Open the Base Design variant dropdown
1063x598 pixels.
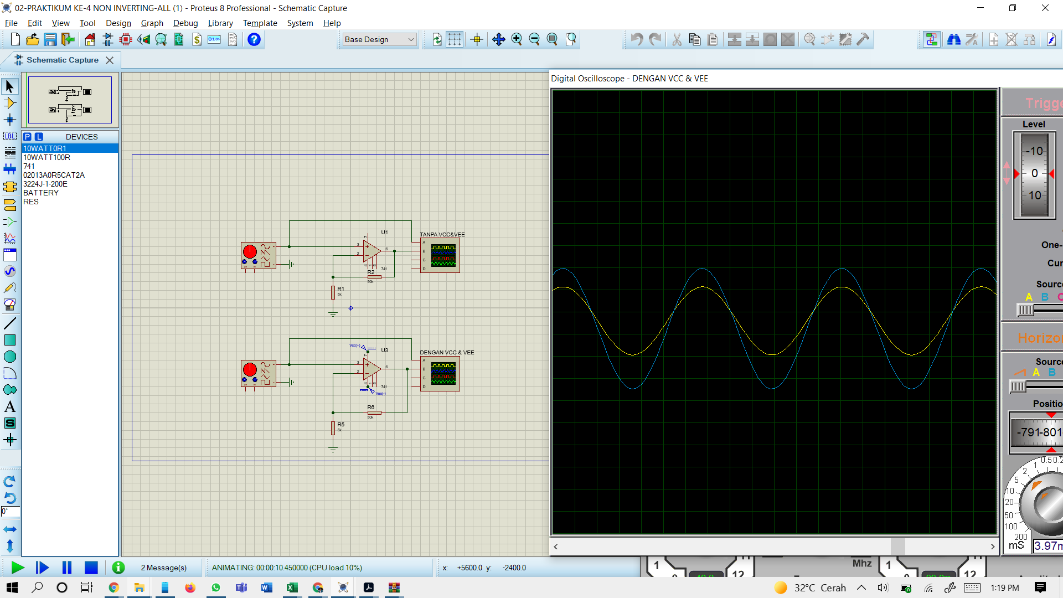(x=379, y=39)
